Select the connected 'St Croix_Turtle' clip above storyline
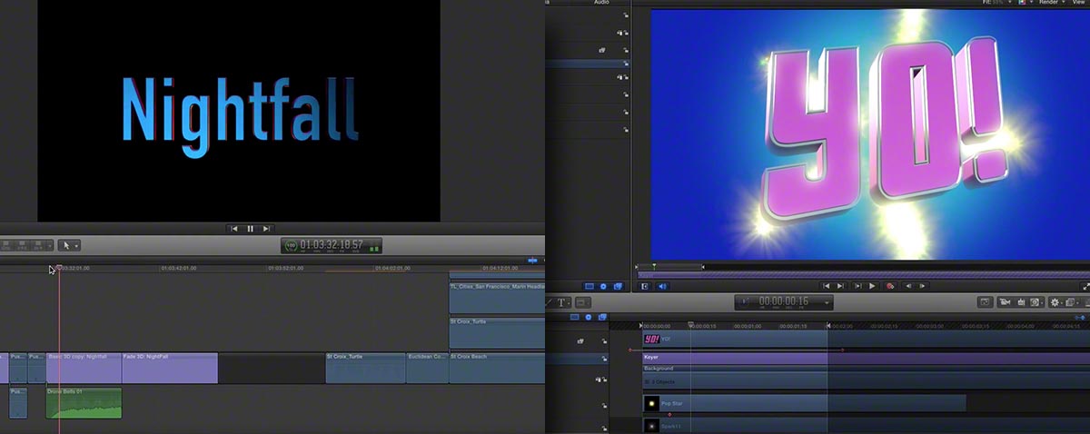 (497, 332)
